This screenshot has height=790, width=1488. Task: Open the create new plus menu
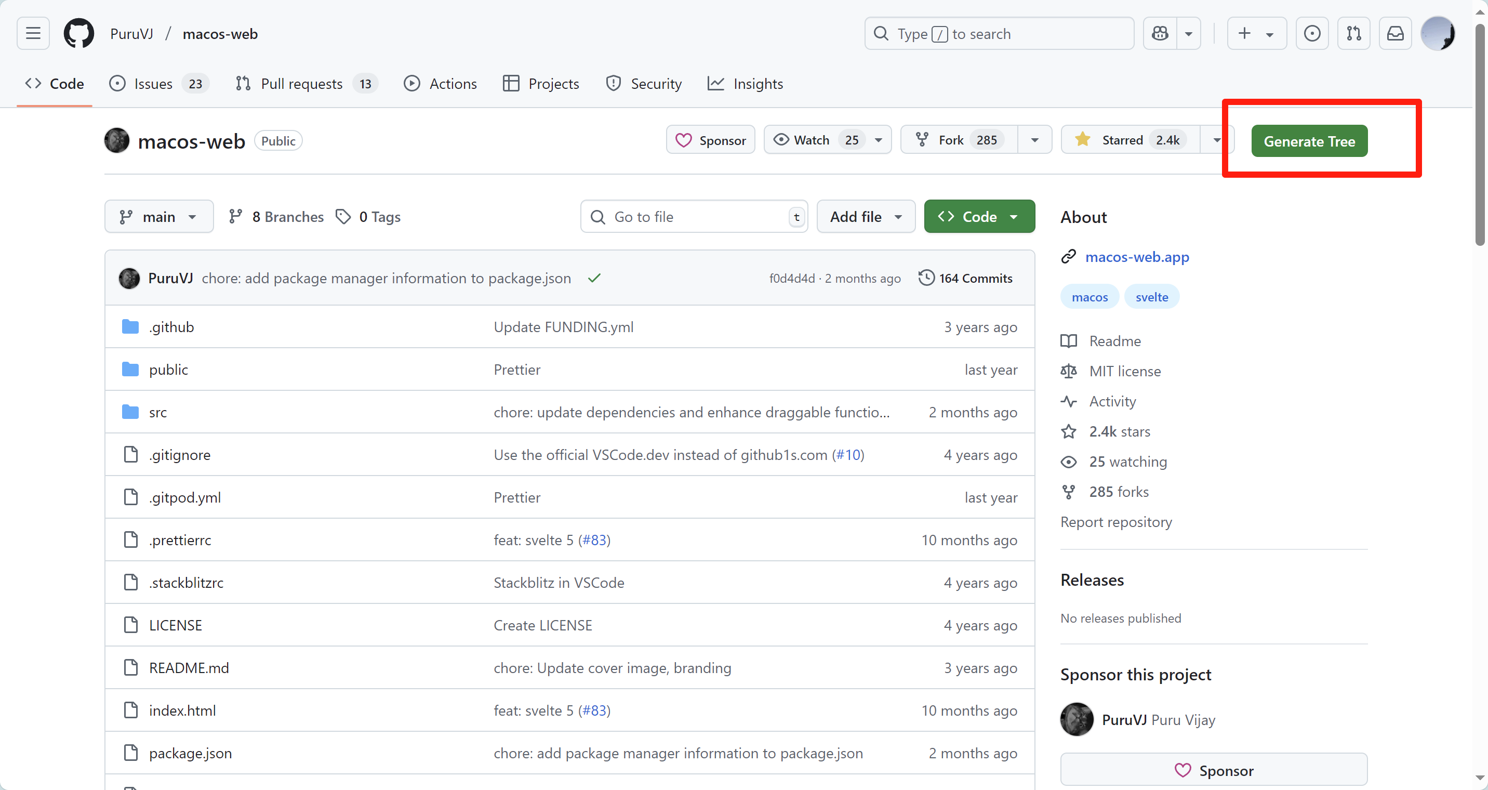coord(1256,33)
